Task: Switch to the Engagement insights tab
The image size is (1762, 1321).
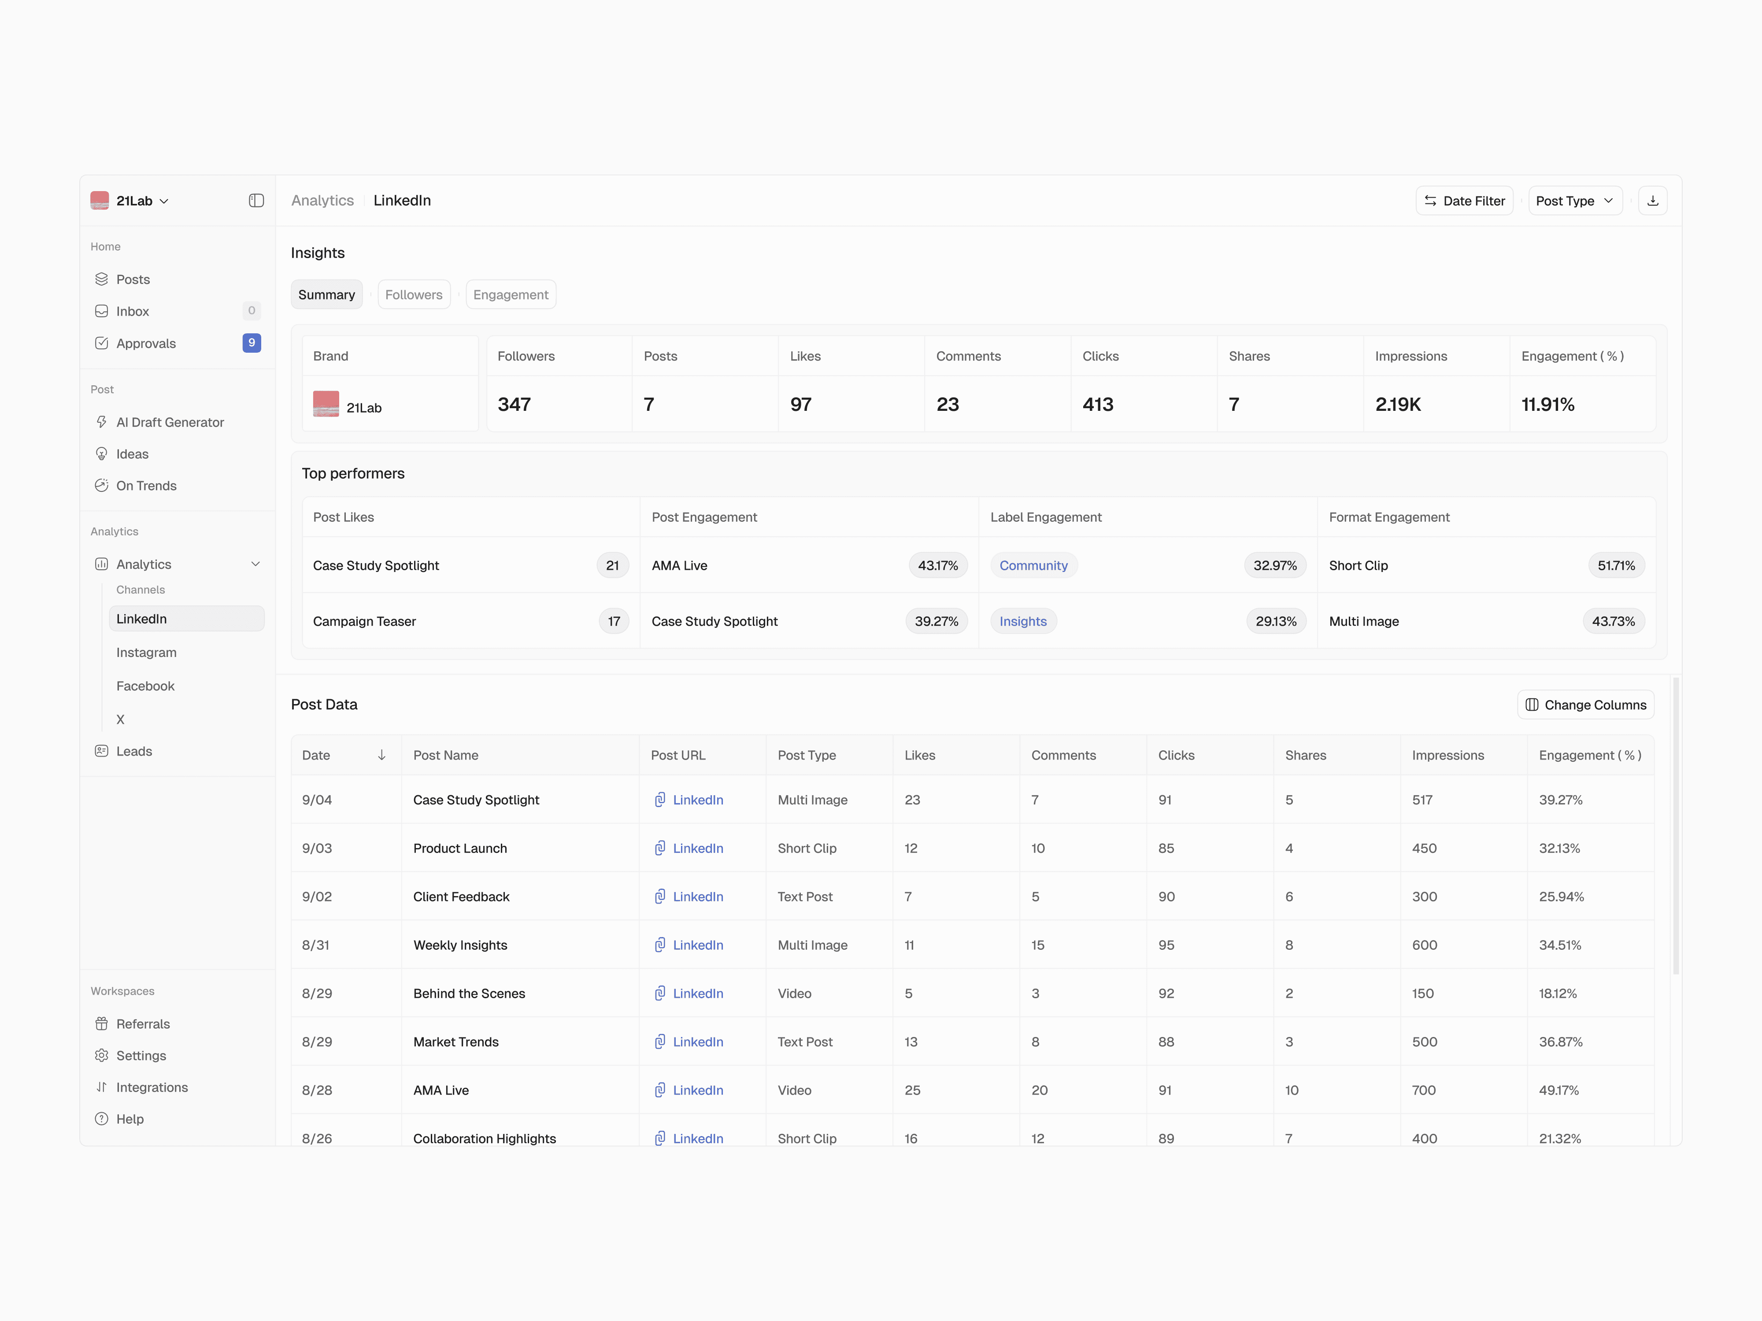Action: (511, 295)
